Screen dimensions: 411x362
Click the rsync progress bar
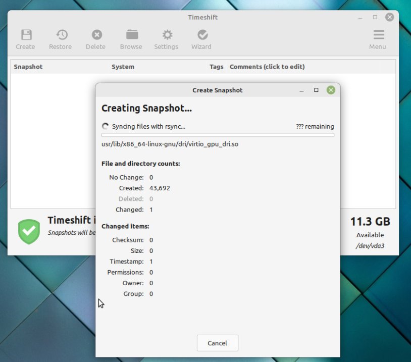pyautogui.click(x=217, y=135)
